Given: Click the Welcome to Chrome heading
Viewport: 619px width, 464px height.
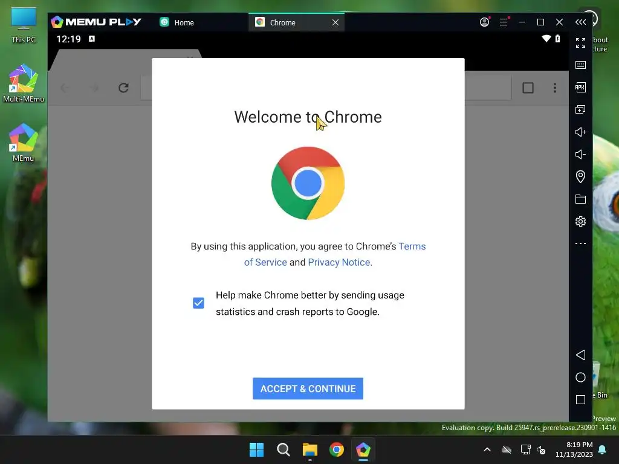Looking at the screenshot, I should point(308,117).
